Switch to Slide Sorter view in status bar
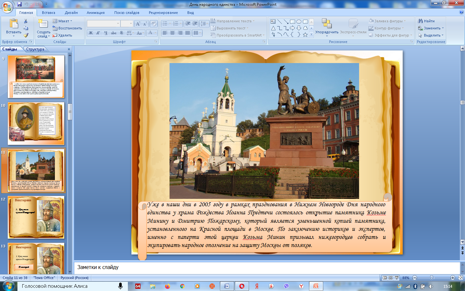The height and width of the screenshot is (291, 465). pos(390,278)
